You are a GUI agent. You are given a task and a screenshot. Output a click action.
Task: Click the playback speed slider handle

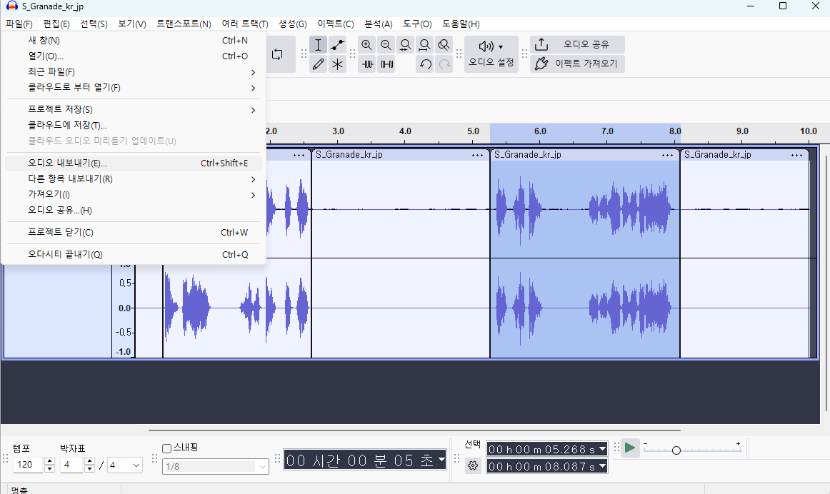coord(676,450)
